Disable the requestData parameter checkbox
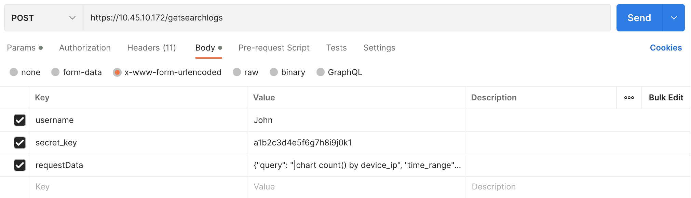The width and height of the screenshot is (691, 198). pos(20,165)
